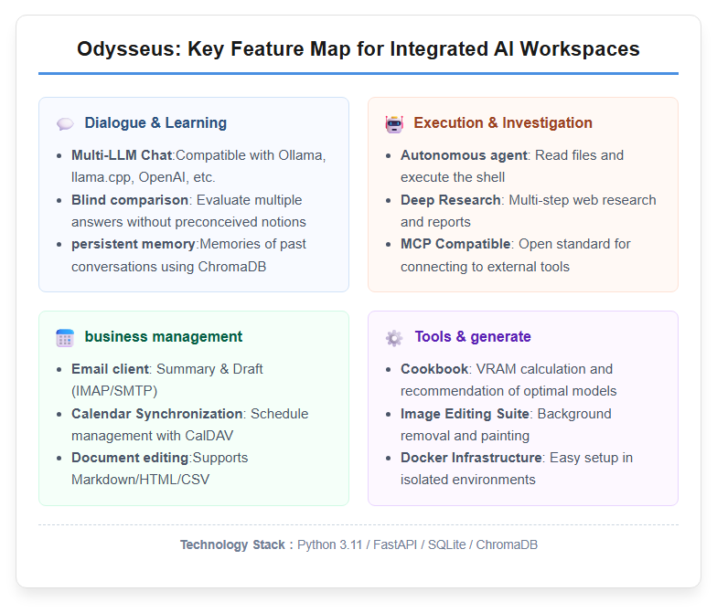
Task: Click the business management heading
Action: point(163,336)
